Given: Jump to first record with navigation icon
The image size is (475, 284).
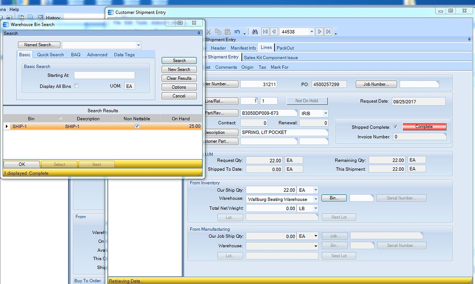Looking at the screenshot, I should click(265, 31).
